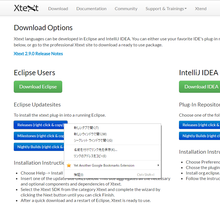Click Eclipse Releases (right click & copy) button
The width and height of the screenshot is (220, 208).
coord(39,125)
